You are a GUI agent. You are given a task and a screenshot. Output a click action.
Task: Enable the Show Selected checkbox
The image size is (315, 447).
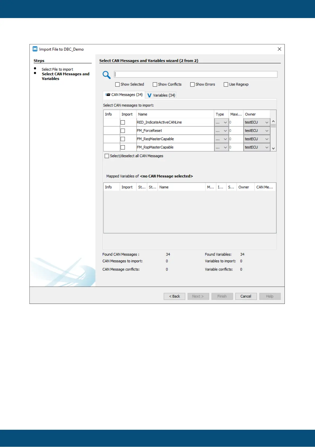118,84
